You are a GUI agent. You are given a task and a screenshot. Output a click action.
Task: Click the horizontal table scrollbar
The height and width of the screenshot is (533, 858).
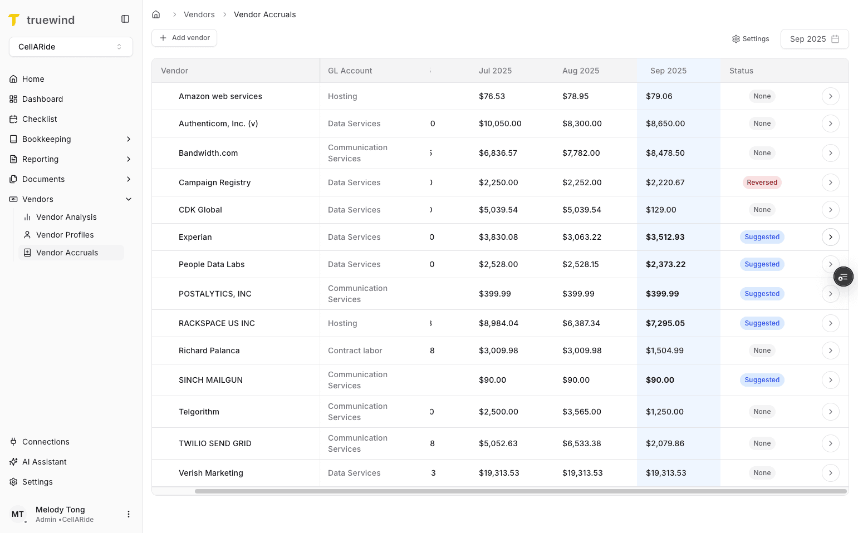(x=521, y=491)
